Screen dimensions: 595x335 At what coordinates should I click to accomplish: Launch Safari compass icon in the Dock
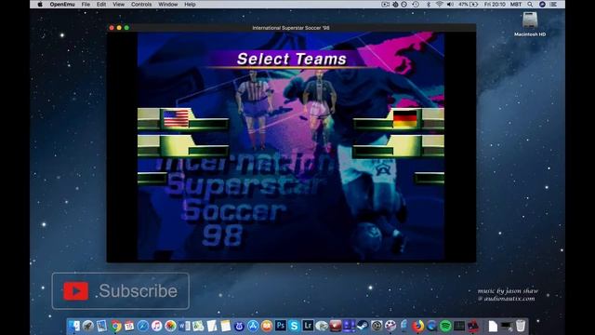click(x=143, y=326)
